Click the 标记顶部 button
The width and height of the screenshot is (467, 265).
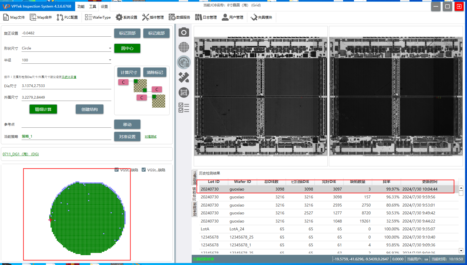(127, 33)
